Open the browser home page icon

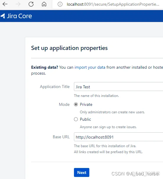click(x=44, y=4)
